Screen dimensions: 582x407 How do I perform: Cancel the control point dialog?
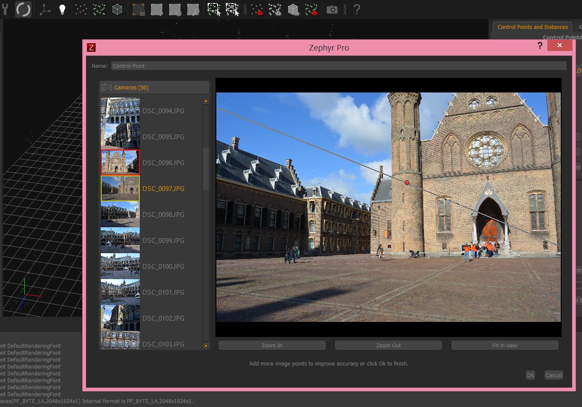553,375
